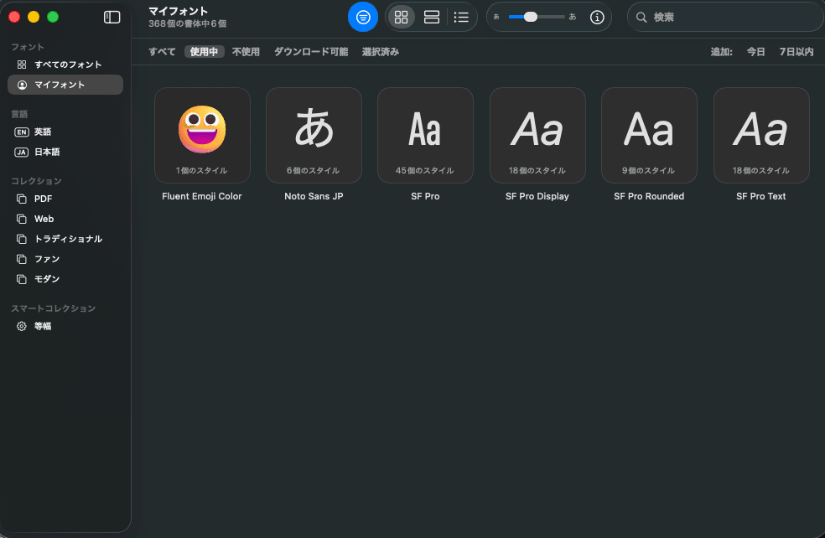Click the magnifying glass in search field
Viewport: 825px width, 538px height.
tap(641, 17)
